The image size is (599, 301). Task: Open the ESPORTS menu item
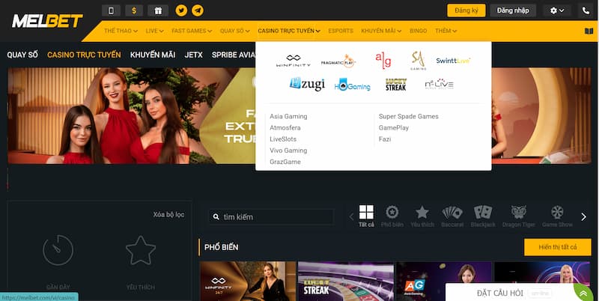tap(341, 31)
